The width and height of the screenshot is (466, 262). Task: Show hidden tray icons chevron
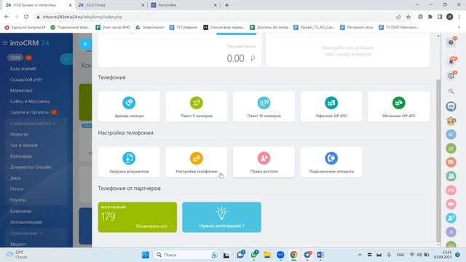(x=360, y=255)
